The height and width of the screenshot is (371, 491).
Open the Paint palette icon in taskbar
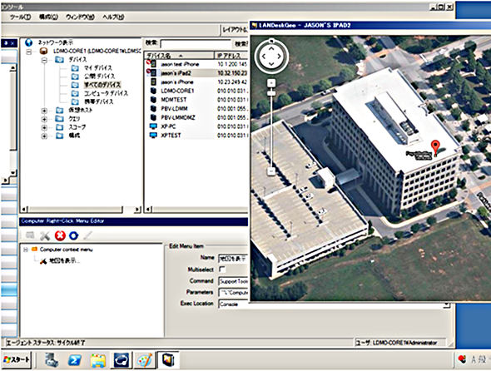pyautogui.click(x=145, y=360)
